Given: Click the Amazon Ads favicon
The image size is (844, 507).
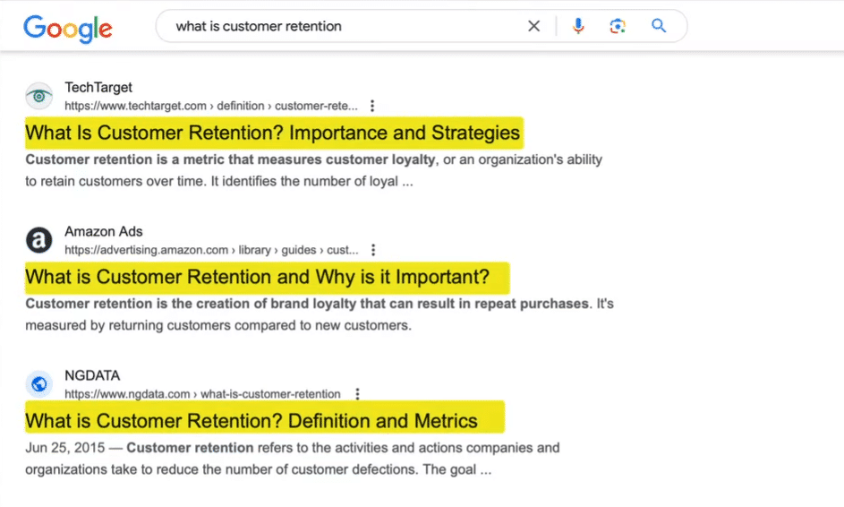Looking at the screenshot, I should (x=39, y=240).
